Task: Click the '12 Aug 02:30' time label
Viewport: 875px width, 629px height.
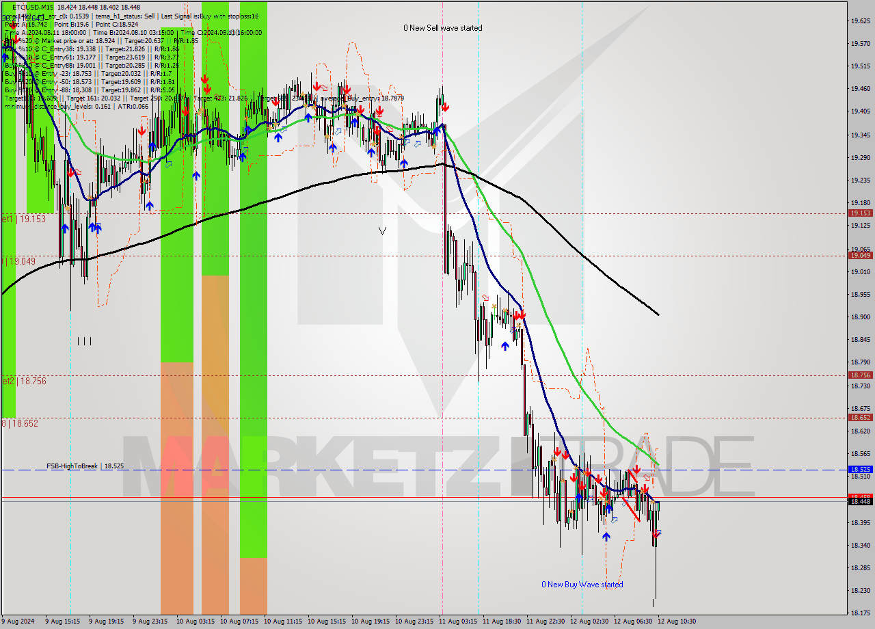Action: [x=589, y=621]
